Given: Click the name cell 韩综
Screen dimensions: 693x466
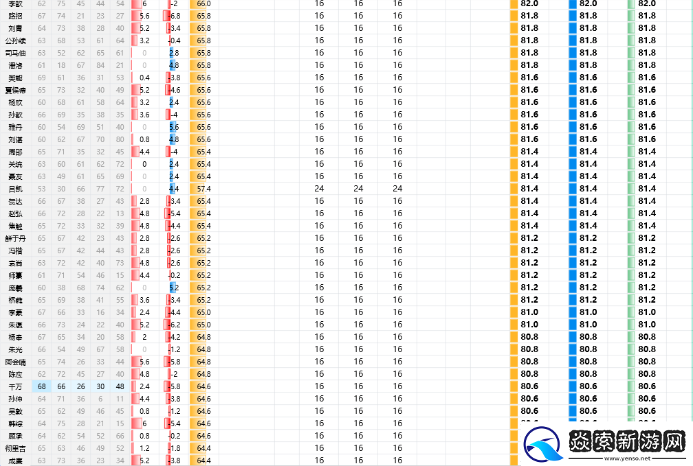Looking at the screenshot, I should coord(15,423).
